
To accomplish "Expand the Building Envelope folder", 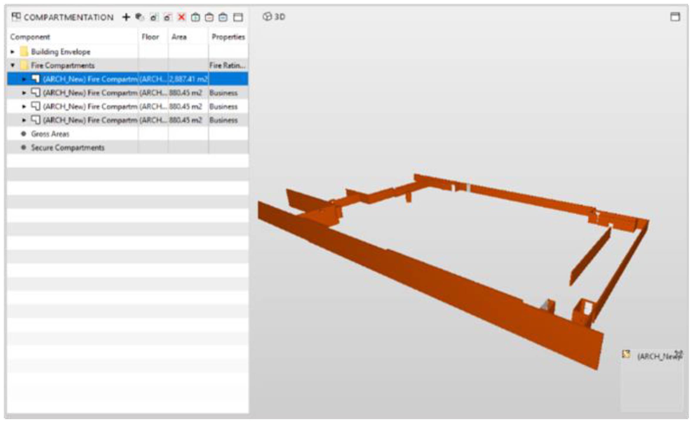I will [x=12, y=52].
